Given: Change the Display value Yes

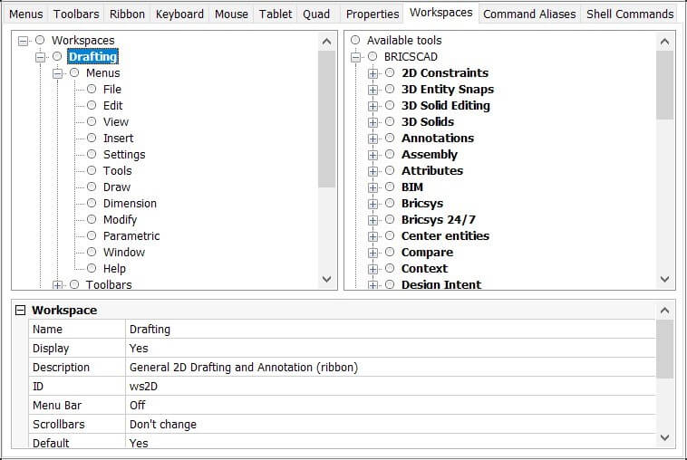Looking at the screenshot, I should [390, 348].
